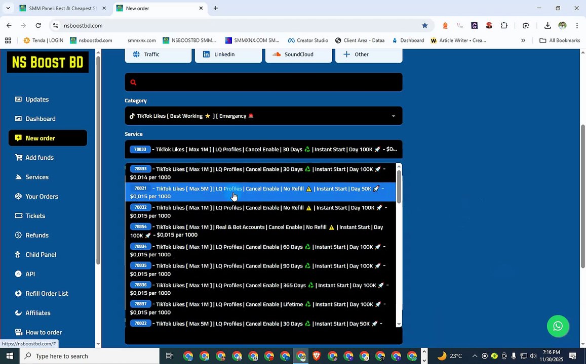Open the tab search chevron
This screenshot has height=364, width=586.
click(x=8, y=8)
